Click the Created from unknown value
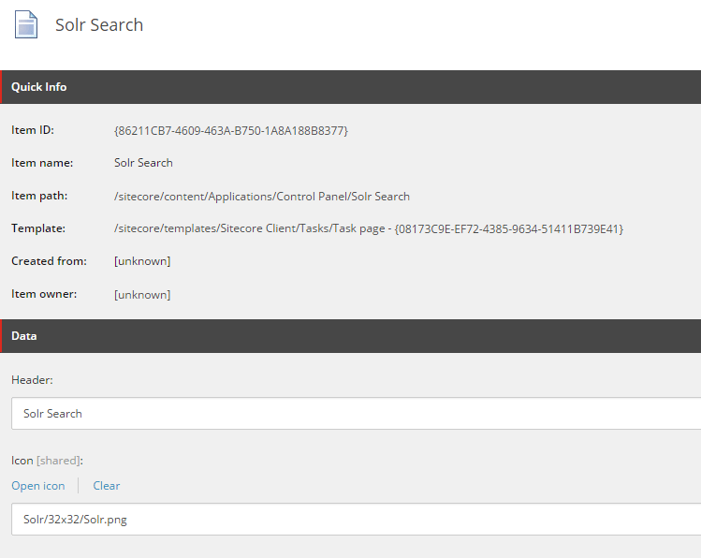 (142, 261)
